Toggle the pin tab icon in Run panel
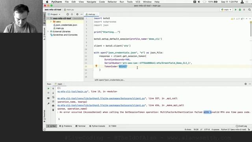The height and width of the screenshot is (142, 252). (x=48, y=103)
